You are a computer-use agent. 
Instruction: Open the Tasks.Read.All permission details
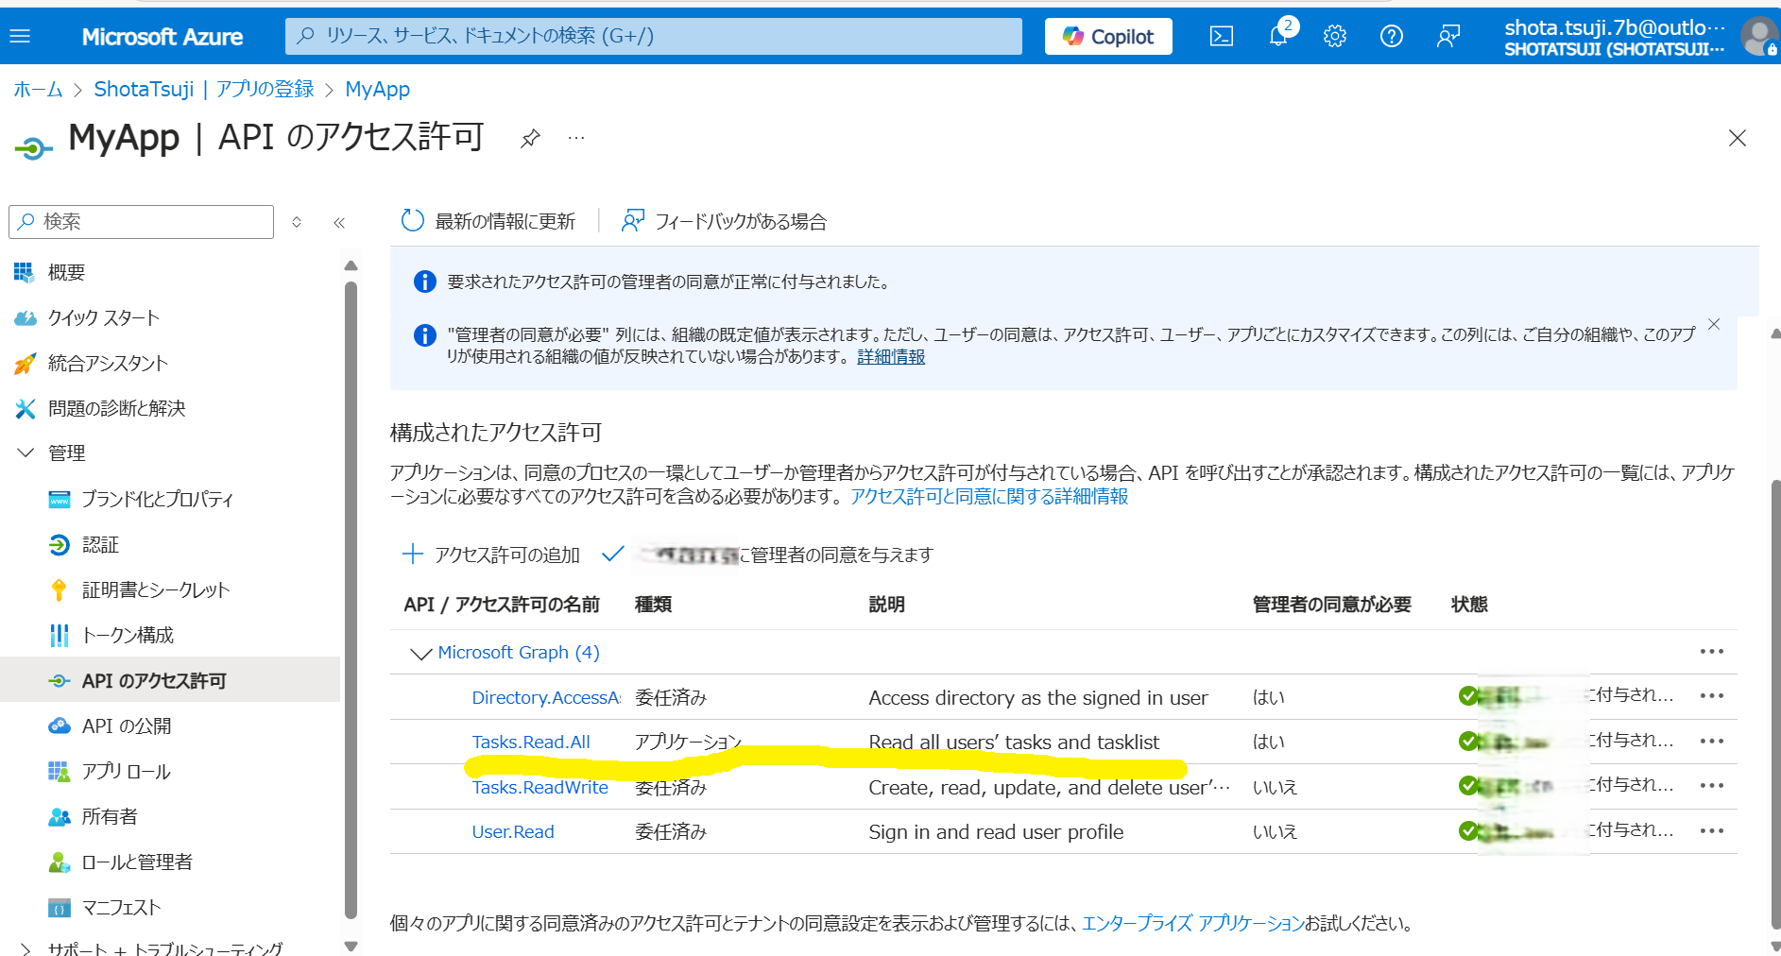tap(532, 742)
